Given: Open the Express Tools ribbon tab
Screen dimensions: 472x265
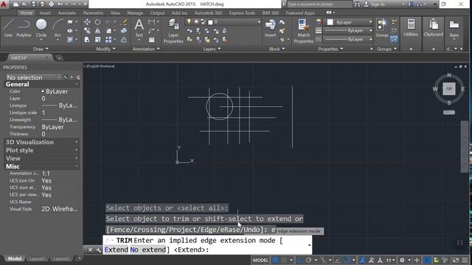Looking at the screenshot, I should [242, 13].
